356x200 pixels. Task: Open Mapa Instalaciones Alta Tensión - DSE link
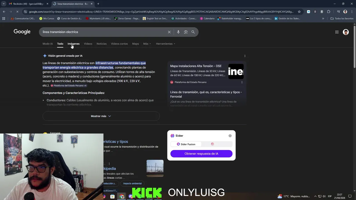(x=196, y=66)
